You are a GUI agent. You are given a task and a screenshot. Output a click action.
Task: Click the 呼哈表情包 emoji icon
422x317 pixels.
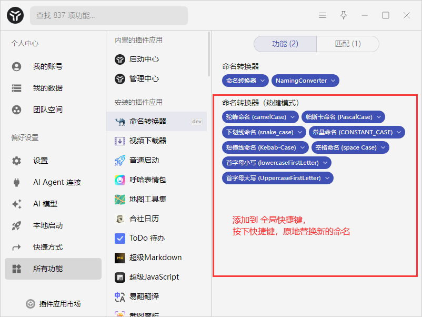[x=120, y=180]
